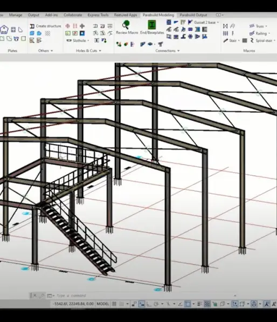The width and height of the screenshot is (277, 322).
Task: Select the pentagon plate with holes icon
Action: pos(4,30)
